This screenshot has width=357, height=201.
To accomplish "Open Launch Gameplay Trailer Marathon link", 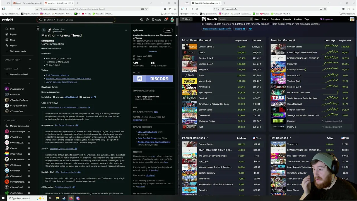I will tap(61, 82).
